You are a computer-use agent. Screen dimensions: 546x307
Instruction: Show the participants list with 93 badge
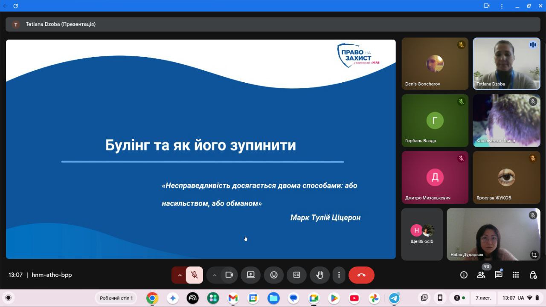(x=481, y=275)
